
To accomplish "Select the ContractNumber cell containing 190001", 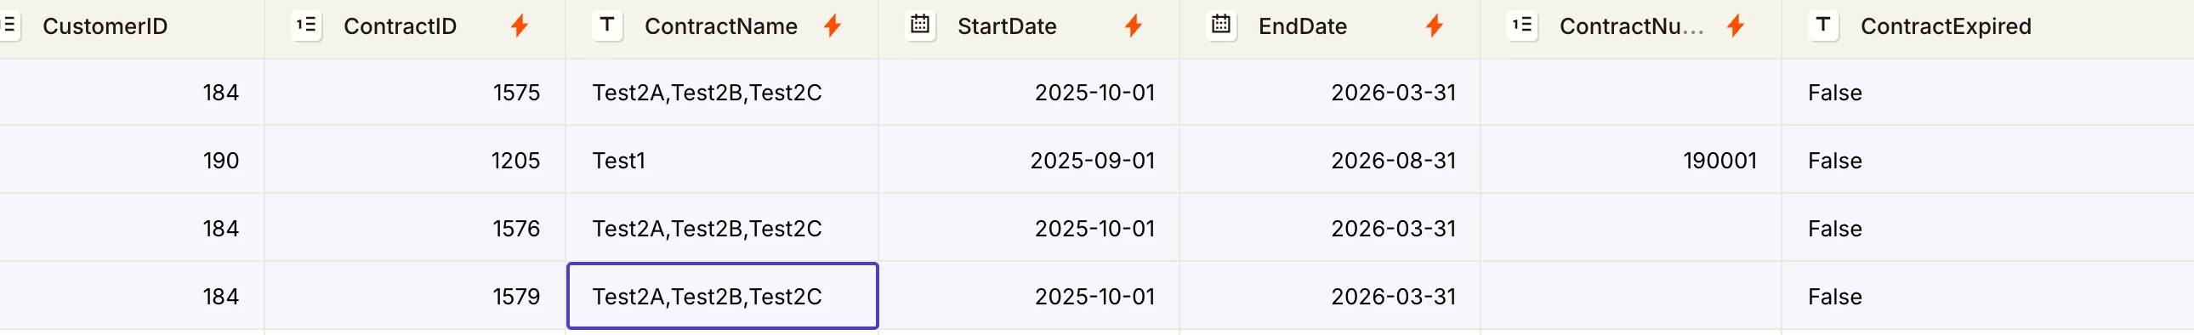I will [x=1631, y=160].
